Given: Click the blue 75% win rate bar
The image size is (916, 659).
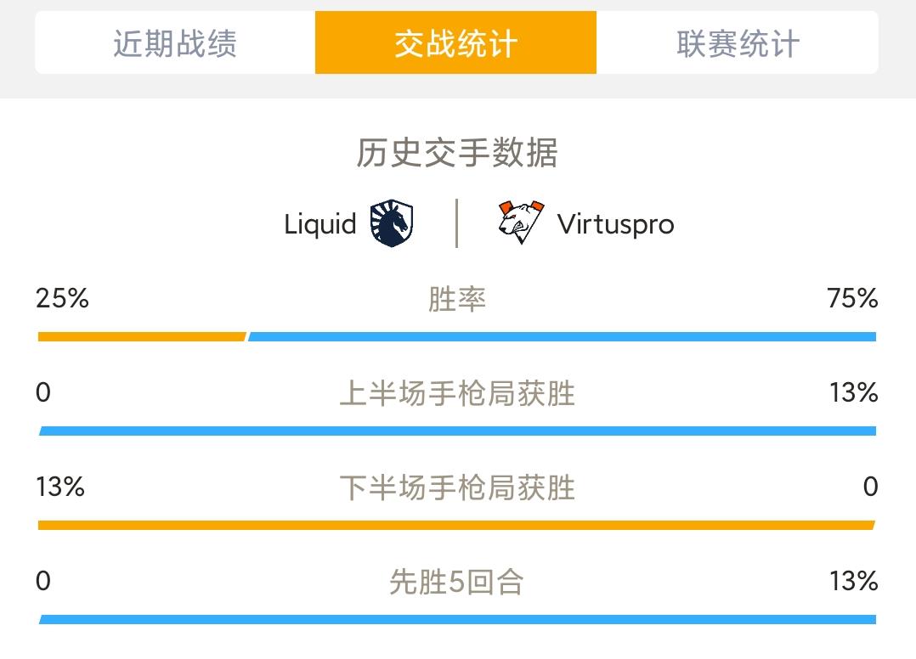Looking at the screenshot, I should pyautogui.click(x=562, y=337).
